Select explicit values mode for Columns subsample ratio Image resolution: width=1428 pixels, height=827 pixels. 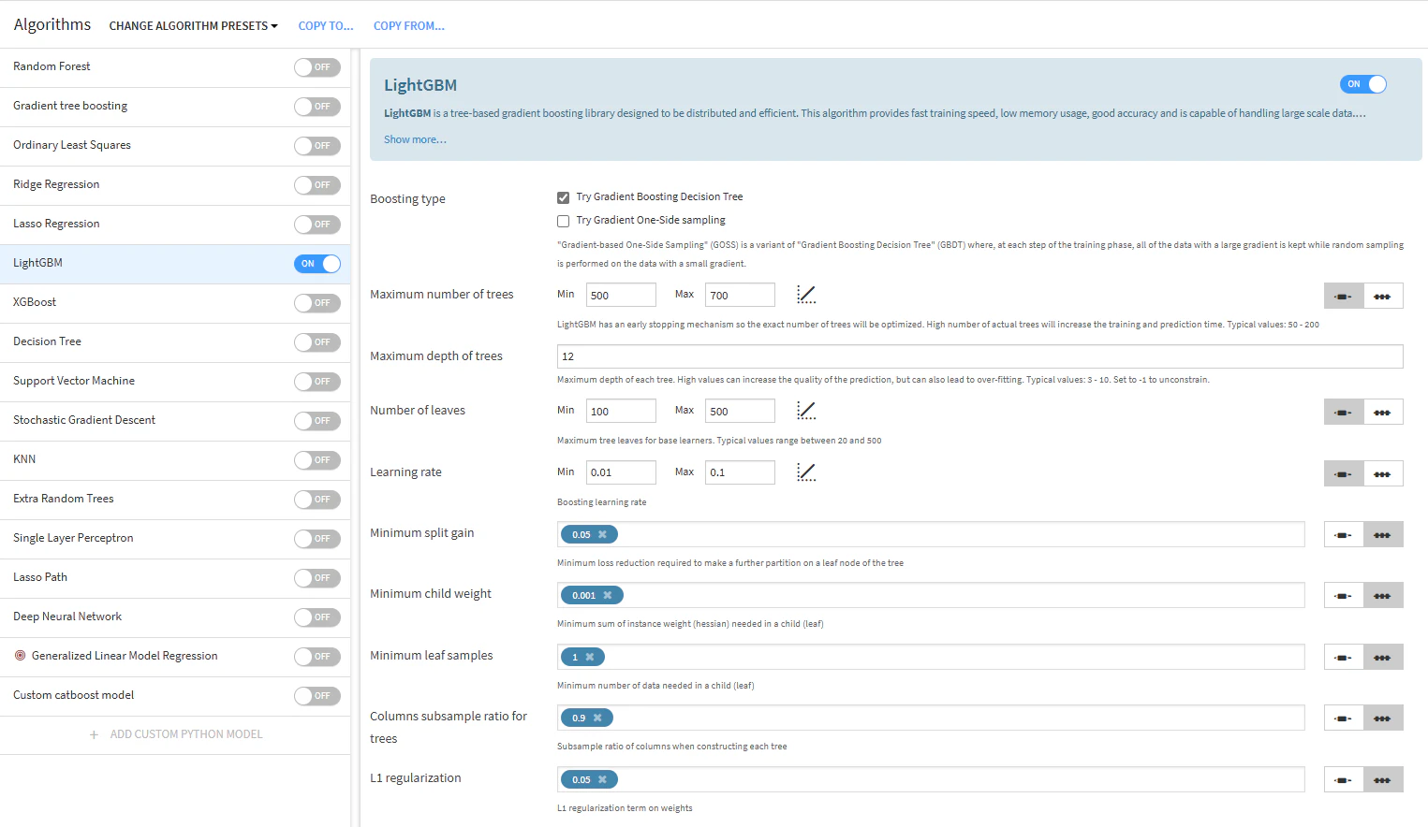coord(1383,718)
